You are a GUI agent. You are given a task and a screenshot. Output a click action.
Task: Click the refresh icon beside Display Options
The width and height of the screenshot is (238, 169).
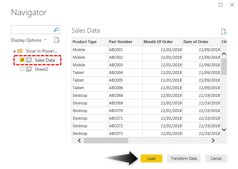coord(57,40)
